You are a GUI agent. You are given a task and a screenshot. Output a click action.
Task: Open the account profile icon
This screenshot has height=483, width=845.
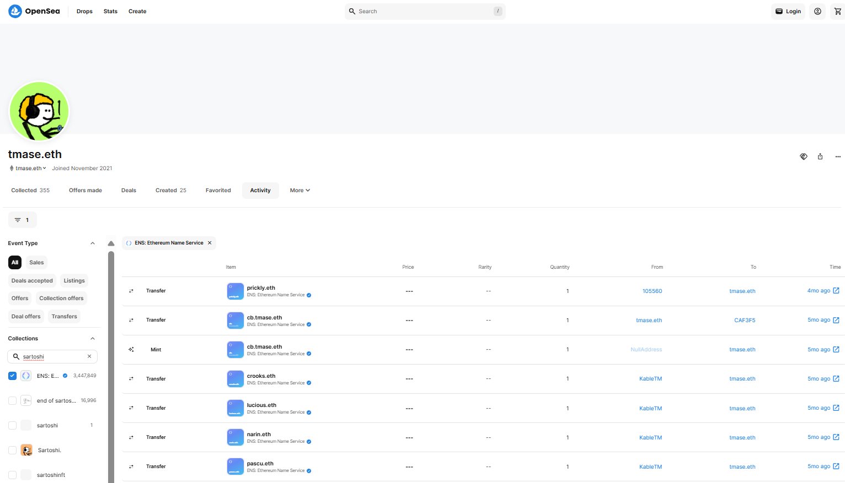(x=817, y=11)
